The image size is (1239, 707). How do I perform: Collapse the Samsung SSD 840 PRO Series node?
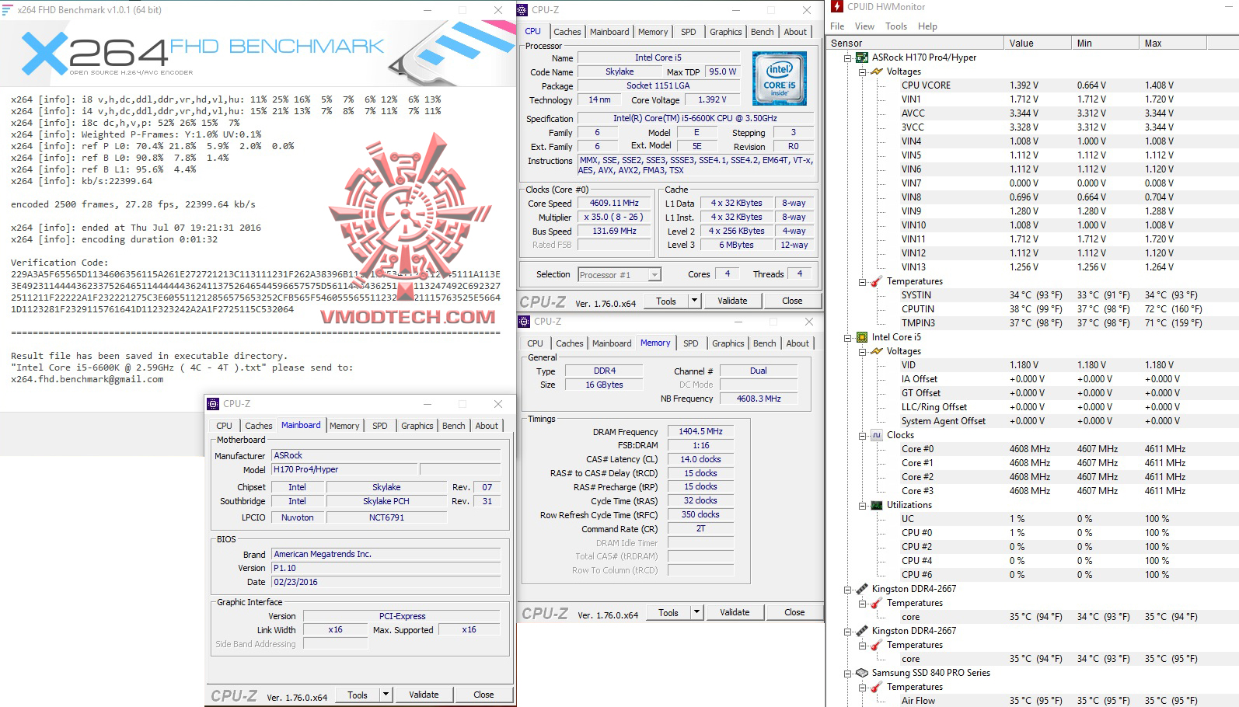click(848, 673)
